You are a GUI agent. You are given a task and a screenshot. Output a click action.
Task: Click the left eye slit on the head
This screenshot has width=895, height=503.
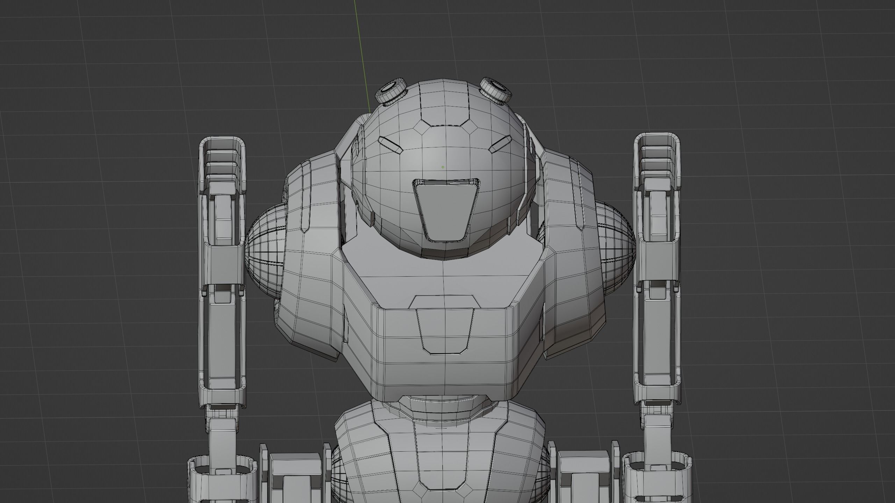click(391, 145)
